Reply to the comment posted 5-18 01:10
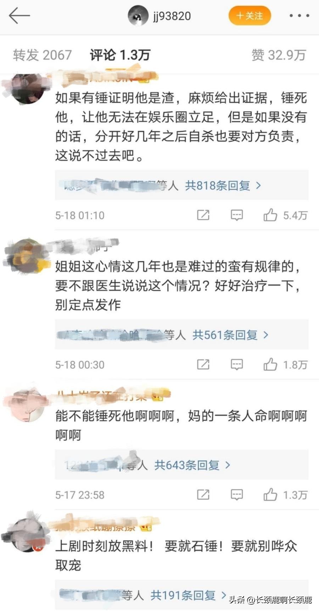The width and height of the screenshot is (319, 611). [x=237, y=215]
